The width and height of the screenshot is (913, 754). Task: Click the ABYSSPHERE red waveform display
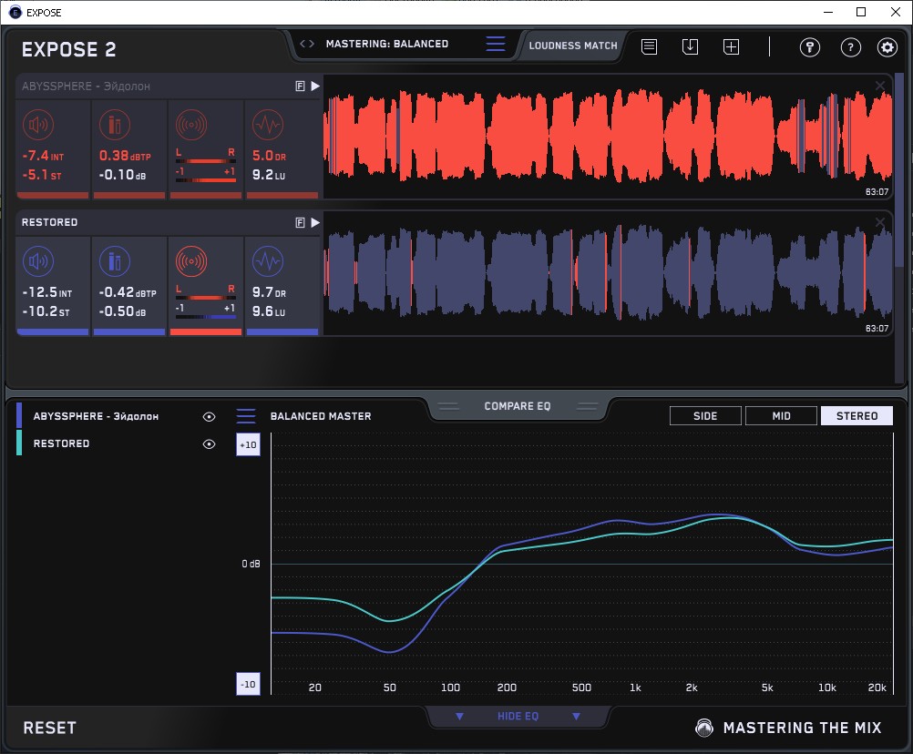click(608, 137)
